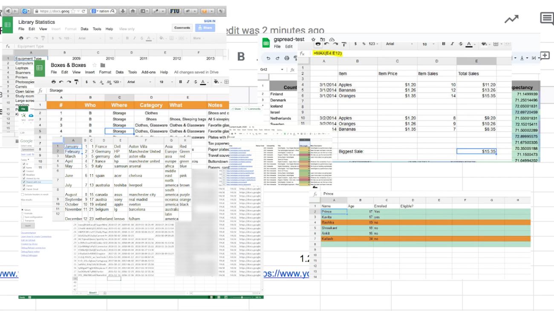Viewport: 554px width, 311px height.
Task: Uncheck the 'Shared with me' field checkbox
Action: click(23, 182)
